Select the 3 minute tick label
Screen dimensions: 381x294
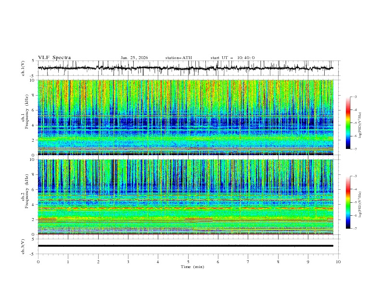[128, 262]
